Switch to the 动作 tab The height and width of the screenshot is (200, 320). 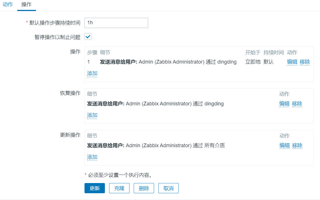tap(8, 5)
